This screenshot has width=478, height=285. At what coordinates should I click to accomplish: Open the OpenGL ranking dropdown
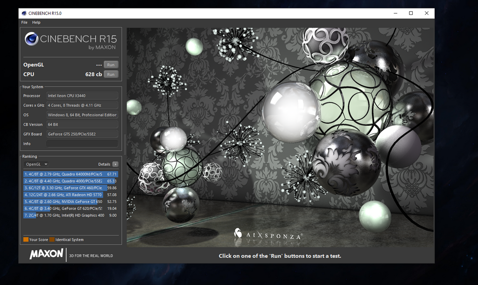point(36,164)
